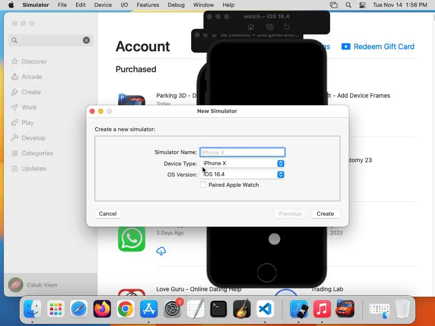
Task: Launch Safari from the Dock
Action: [79, 309]
